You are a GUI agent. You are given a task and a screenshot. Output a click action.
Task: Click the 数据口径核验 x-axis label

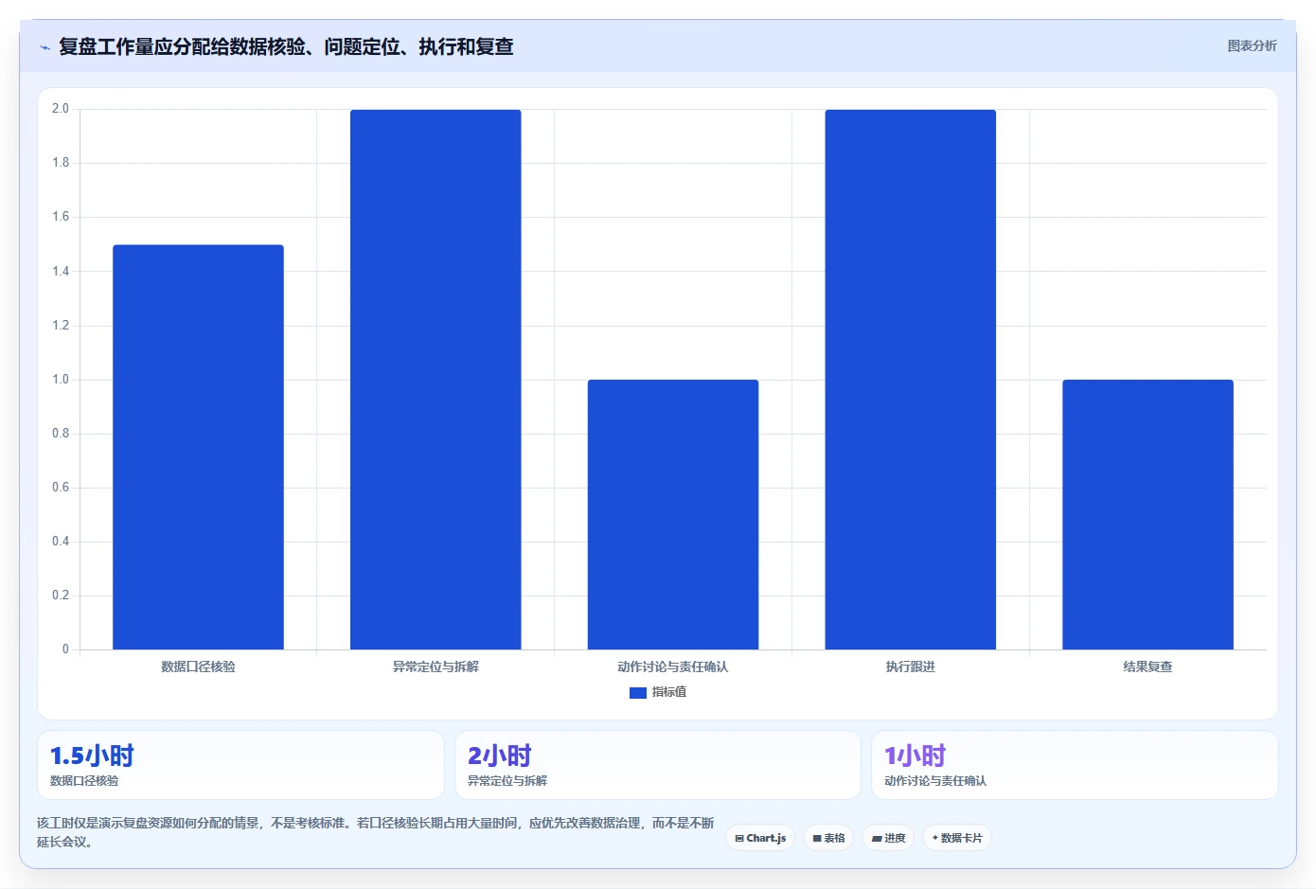click(x=198, y=667)
